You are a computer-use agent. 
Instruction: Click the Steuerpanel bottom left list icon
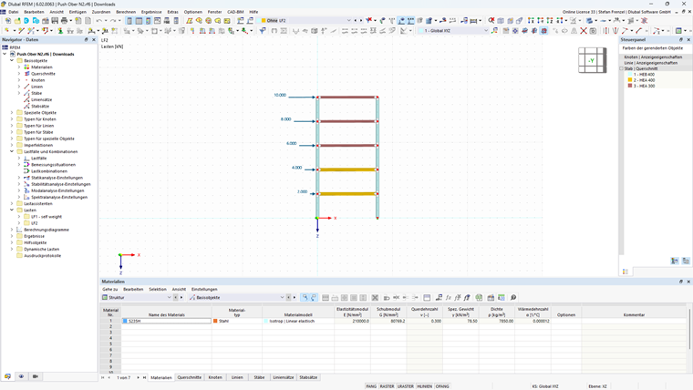tap(626, 272)
